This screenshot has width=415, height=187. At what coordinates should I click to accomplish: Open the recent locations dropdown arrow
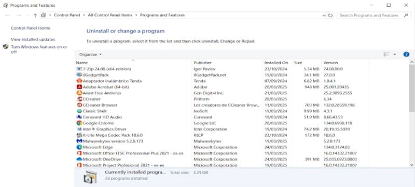(x=27, y=16)
